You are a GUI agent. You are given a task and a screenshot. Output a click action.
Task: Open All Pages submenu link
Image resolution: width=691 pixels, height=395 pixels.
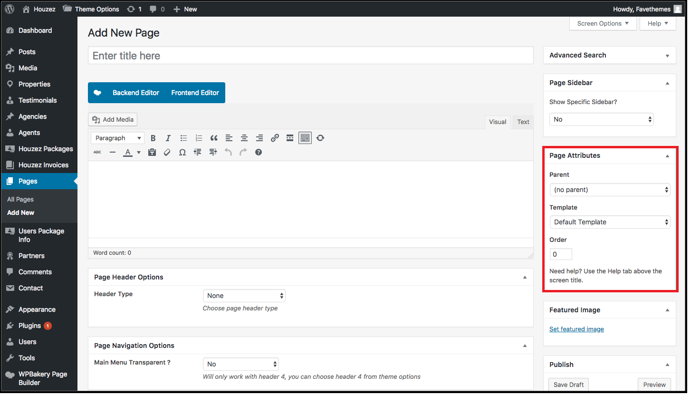(20, 199)
